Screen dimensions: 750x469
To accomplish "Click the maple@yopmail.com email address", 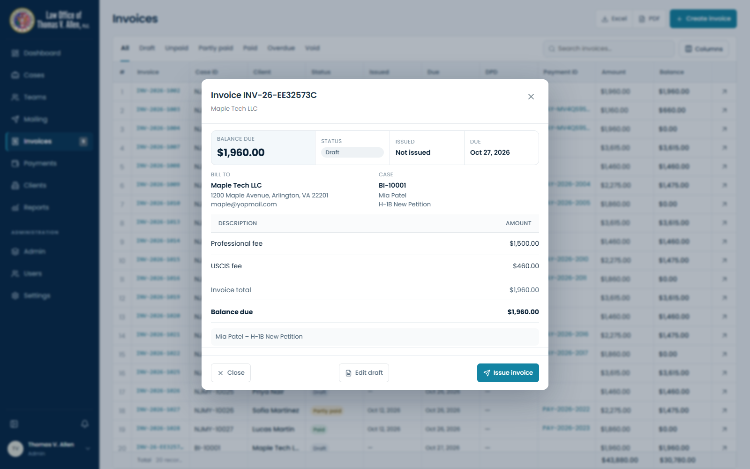I will coord(244,204).
